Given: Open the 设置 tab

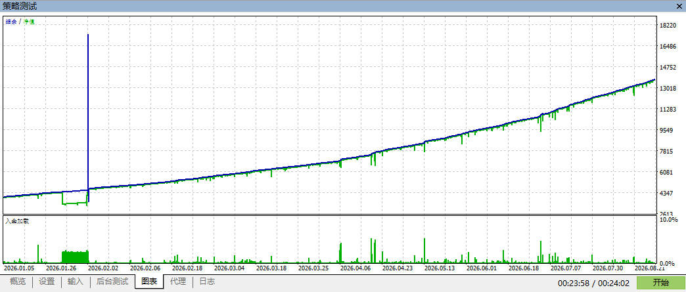Looking at the screenshot, I should (x=47, y=282).
